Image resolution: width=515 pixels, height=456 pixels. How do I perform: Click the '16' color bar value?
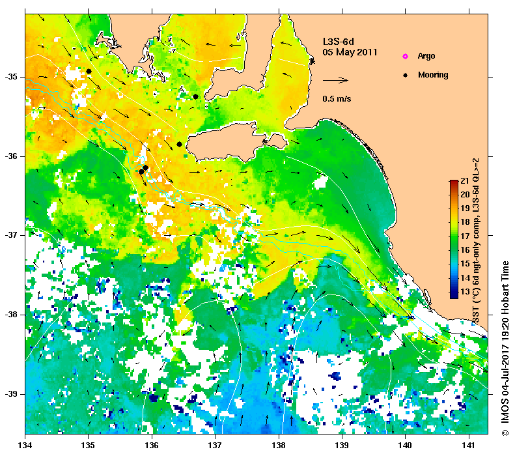pos(465,250)
